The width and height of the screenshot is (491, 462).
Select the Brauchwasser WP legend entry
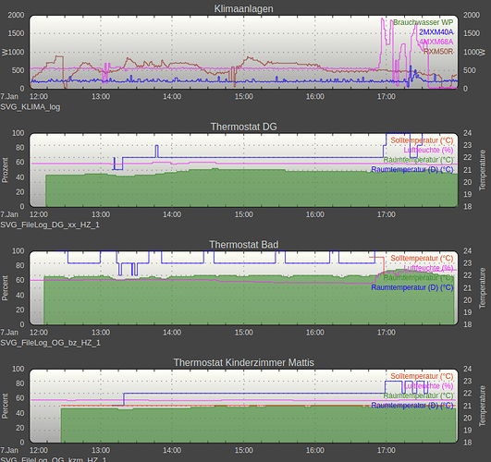(x=423, y=22)
